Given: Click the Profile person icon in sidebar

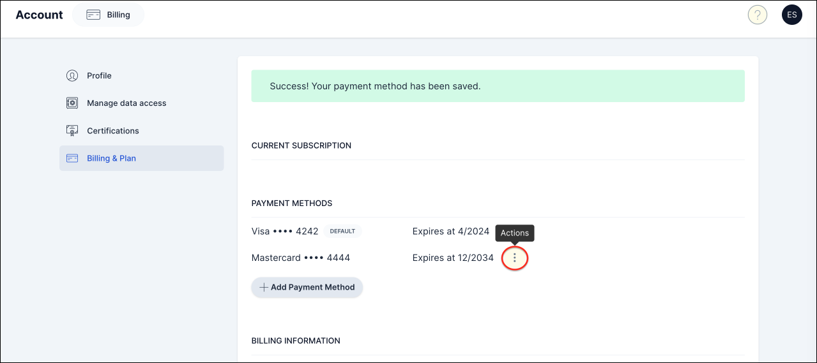Looking at the screenshot, I should click(x=72, y=76).
